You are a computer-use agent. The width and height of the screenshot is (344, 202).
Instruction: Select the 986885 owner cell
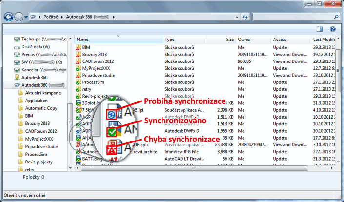[x=244, y=61]
